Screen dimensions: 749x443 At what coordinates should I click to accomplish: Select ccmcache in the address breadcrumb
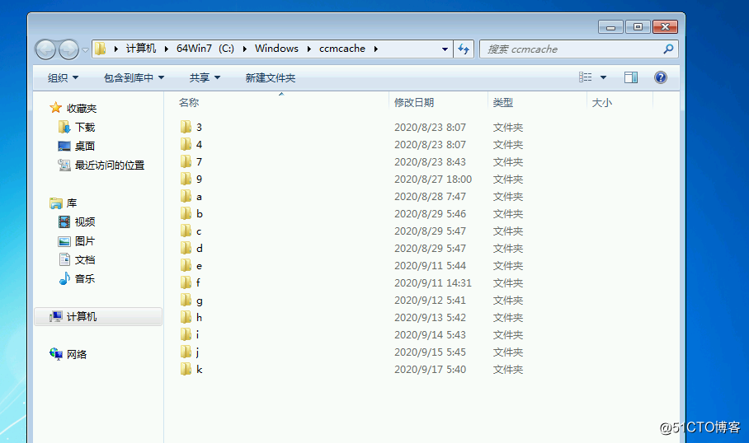342,49
